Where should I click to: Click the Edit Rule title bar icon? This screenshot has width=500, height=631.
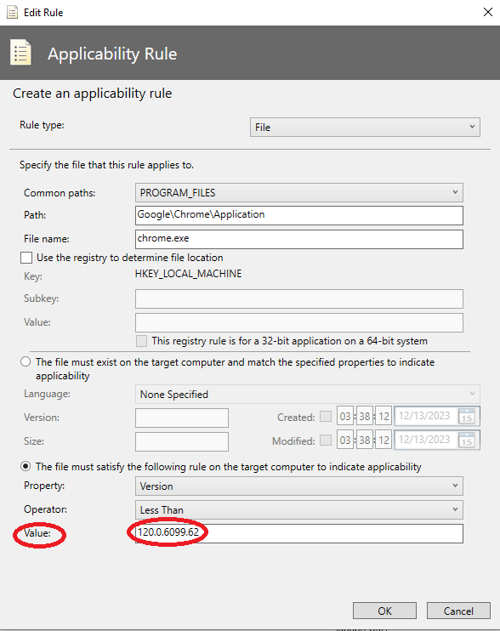click(13, 13)
